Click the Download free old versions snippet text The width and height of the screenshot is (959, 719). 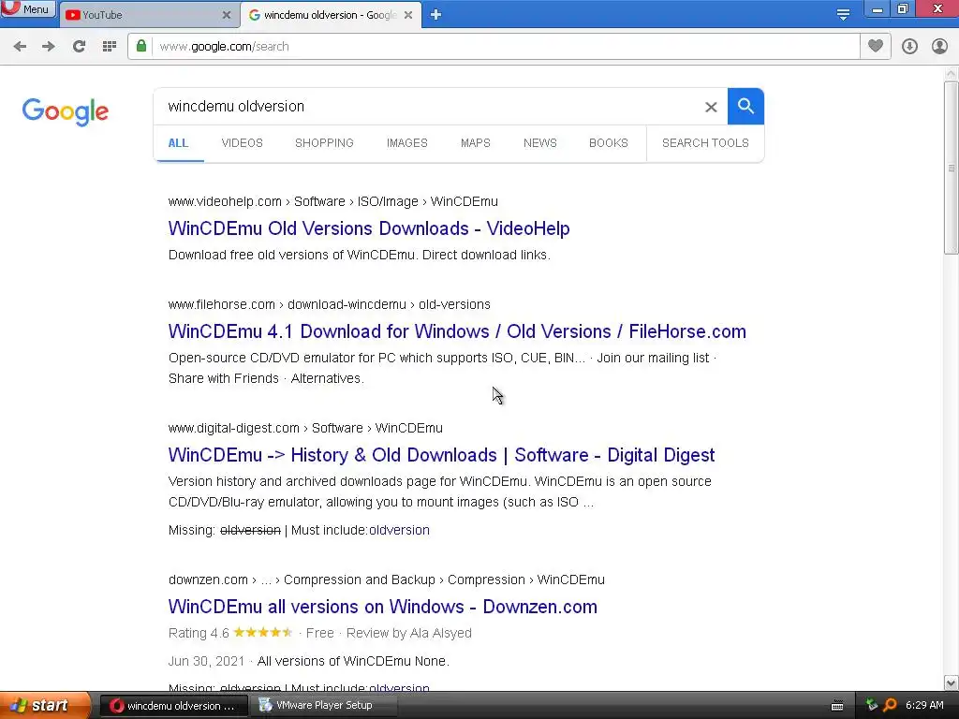[359, 255]
